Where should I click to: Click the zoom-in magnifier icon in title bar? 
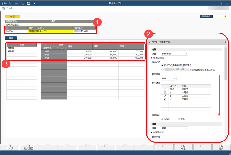(x=3, y=3)
